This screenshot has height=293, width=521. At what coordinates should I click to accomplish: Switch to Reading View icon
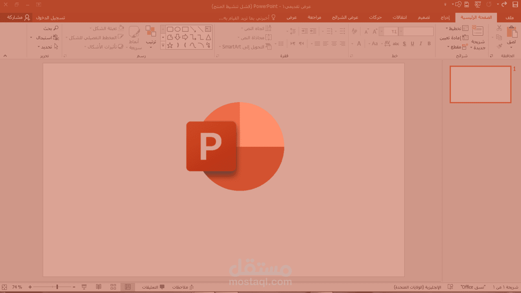tap(99, 287)
